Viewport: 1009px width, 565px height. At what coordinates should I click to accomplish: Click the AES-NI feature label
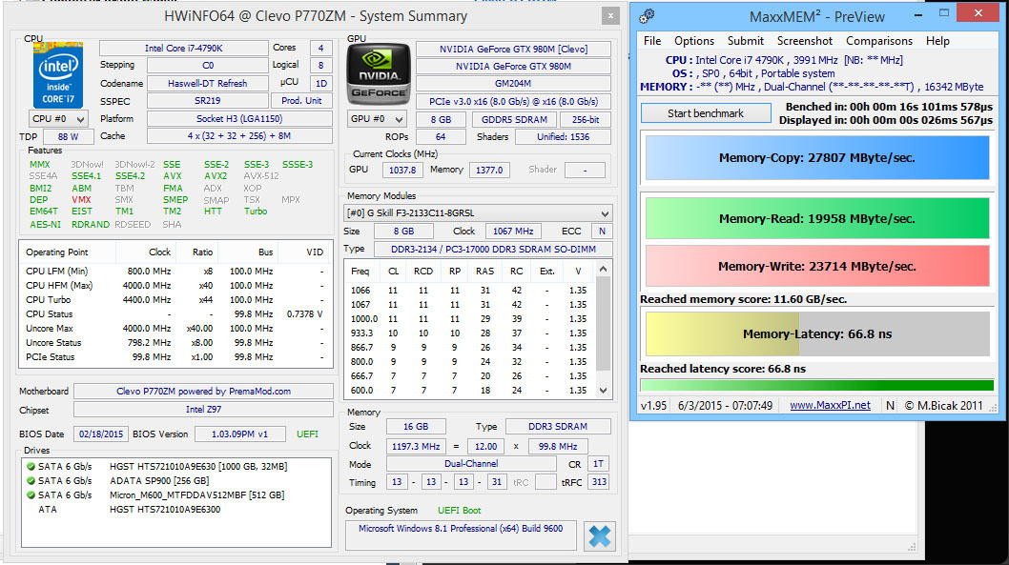click(45, 224)
